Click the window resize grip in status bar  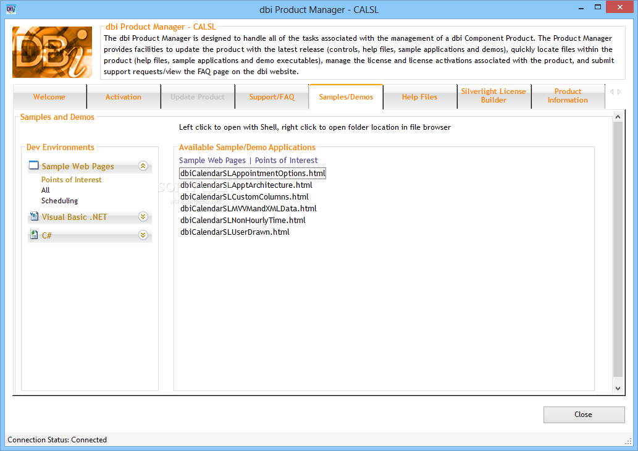pyautogui.click(x=628, y=441)
